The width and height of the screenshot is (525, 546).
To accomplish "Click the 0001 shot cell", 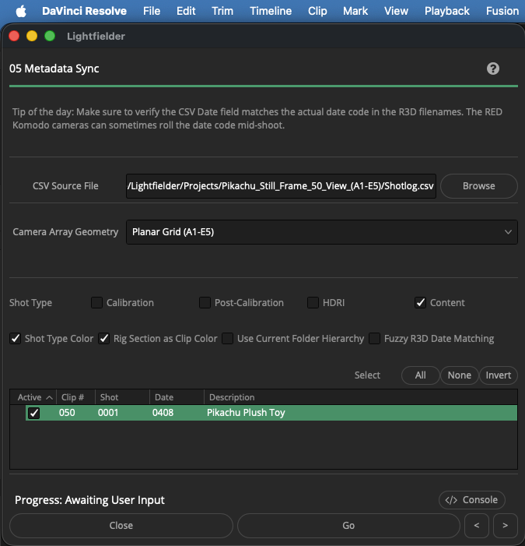I will (108, 413).
